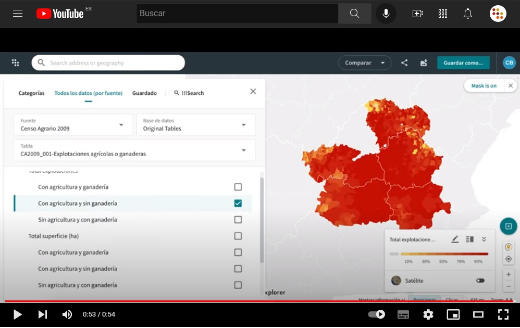The image size is (520, 328).
Task: Enter fullscreen mode in video player
Action: pos(503,314)
